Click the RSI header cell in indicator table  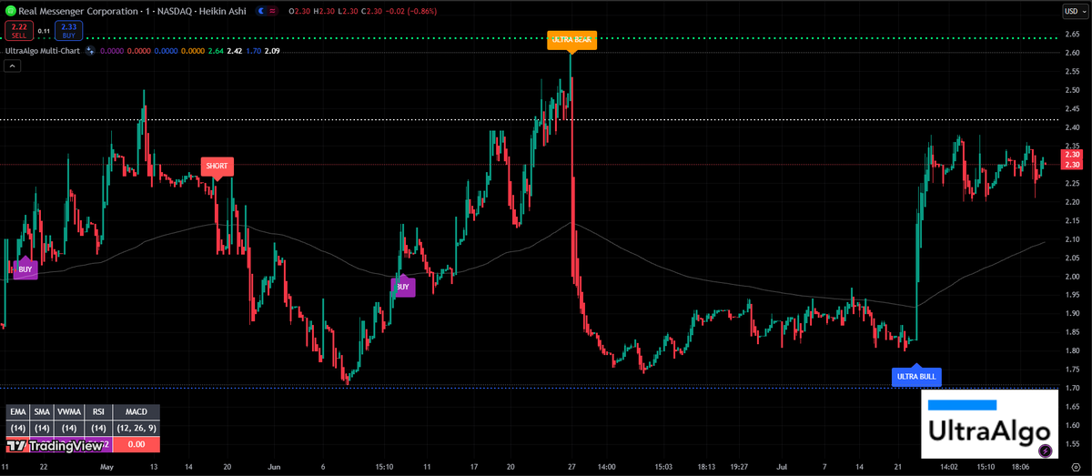click(97, 412)
